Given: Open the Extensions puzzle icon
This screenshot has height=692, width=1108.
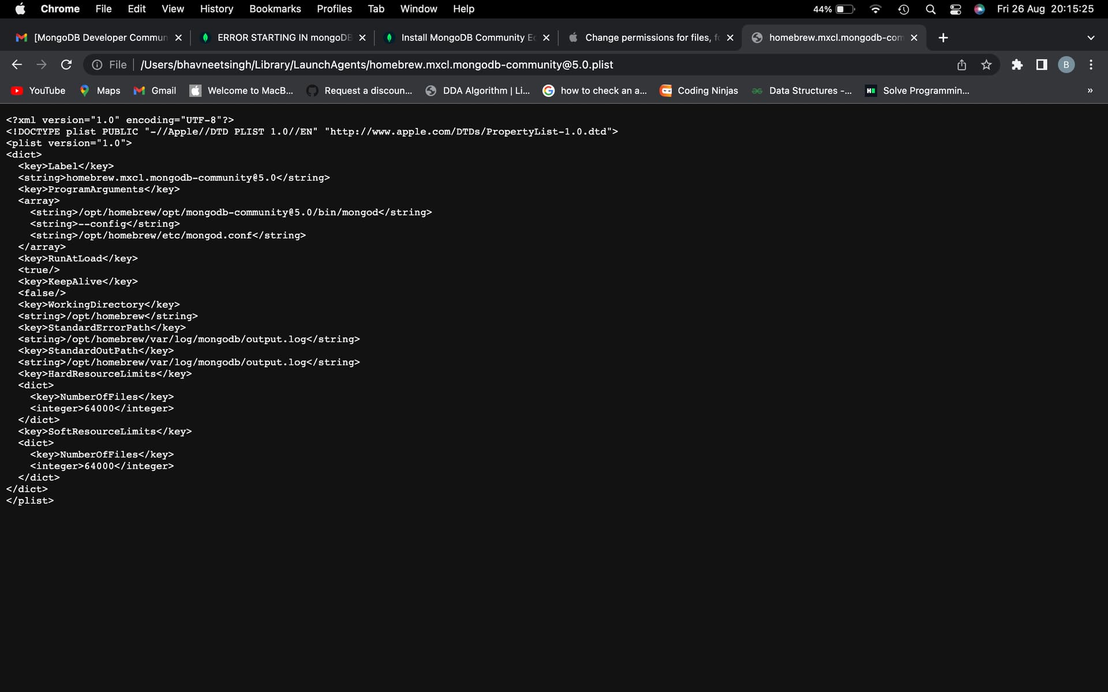Looking at the screenshot, I should tap(1017, 65).
